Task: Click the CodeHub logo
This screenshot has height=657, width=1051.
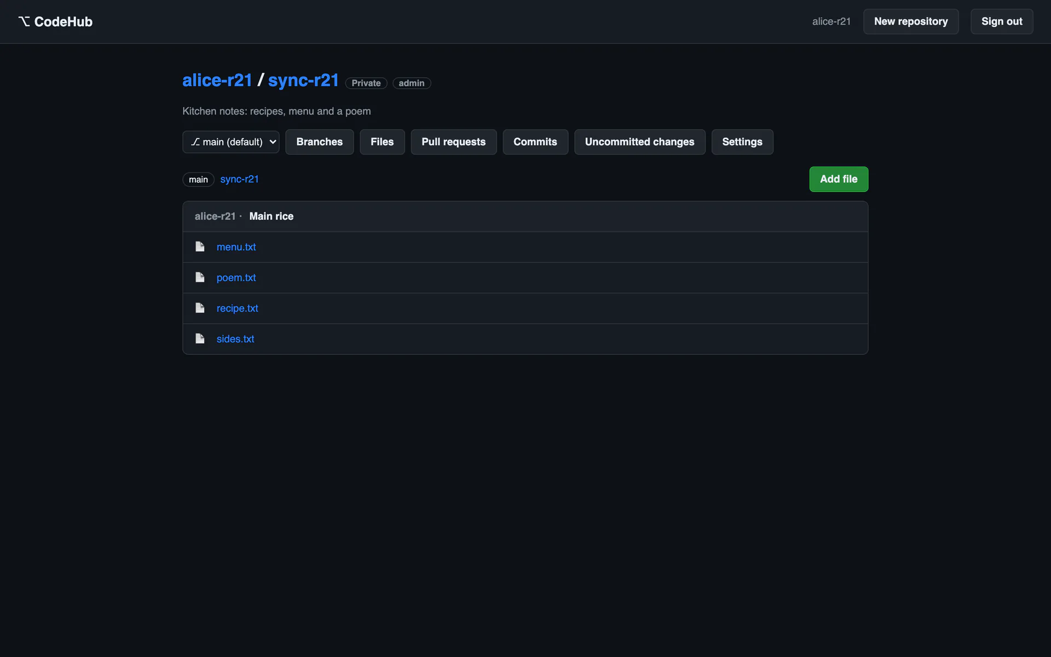Action: tap(55, 21)
